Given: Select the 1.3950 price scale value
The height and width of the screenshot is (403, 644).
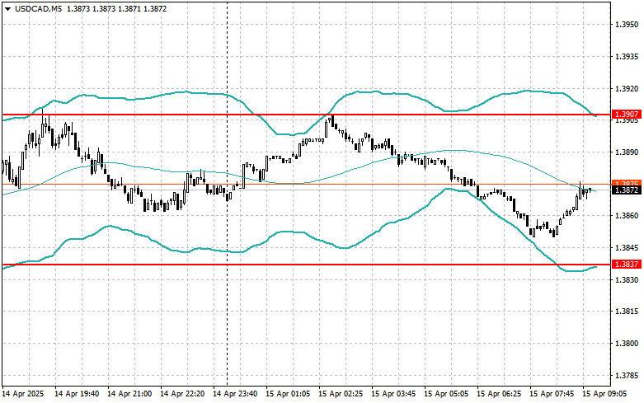Looking at the screenshot, I should pyautogui.click(x=627, y=25).
